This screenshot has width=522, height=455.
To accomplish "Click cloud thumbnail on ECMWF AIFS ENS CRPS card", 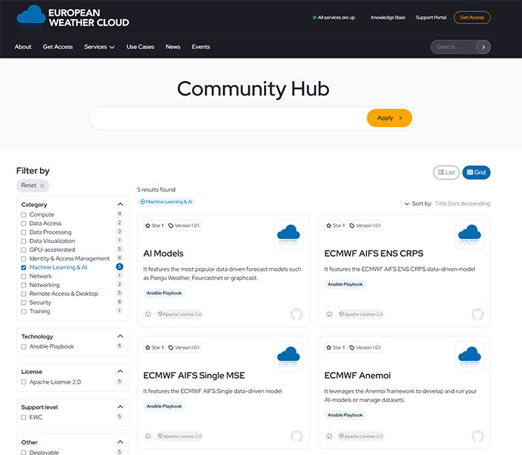I will coord(469,235).
